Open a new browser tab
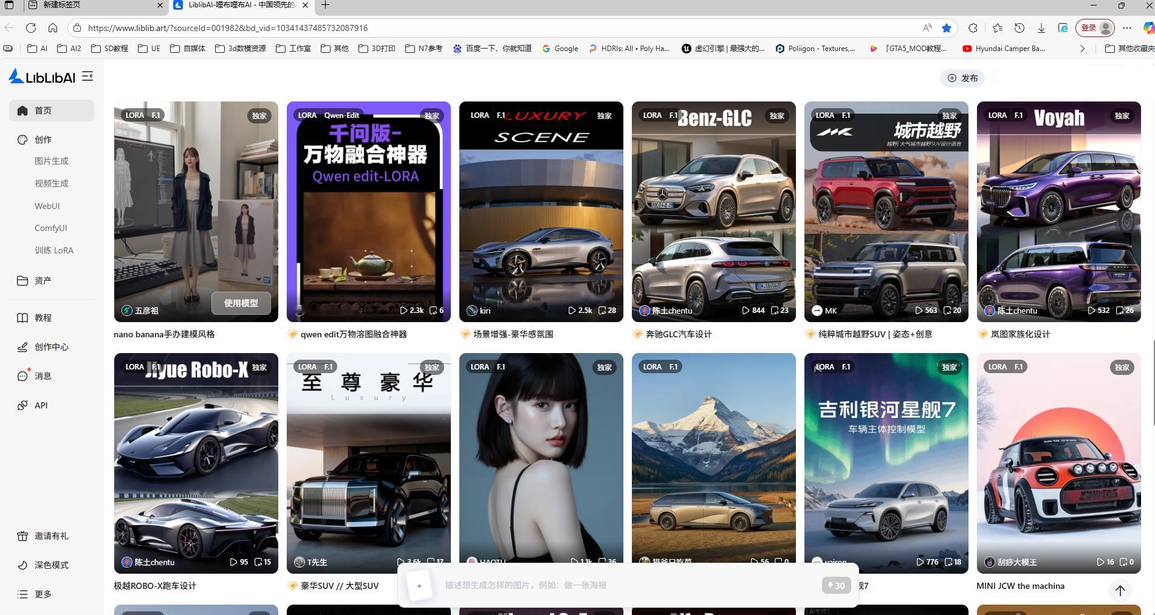The image size is (1155, 615). click(325, 5)
